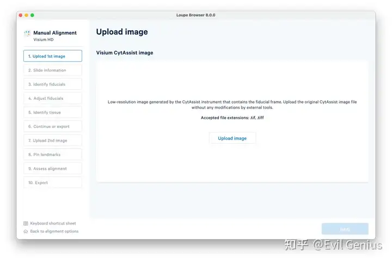Click the Manual Alignment sidebar title
Image resolution: width=392 pixels, height=261 pixels.
pyautogui.click(x=55, y=33)
